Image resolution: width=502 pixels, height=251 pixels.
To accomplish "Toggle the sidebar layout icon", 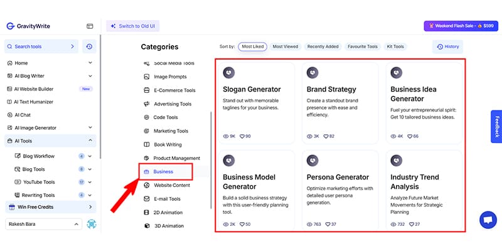I will pos(90,26).
